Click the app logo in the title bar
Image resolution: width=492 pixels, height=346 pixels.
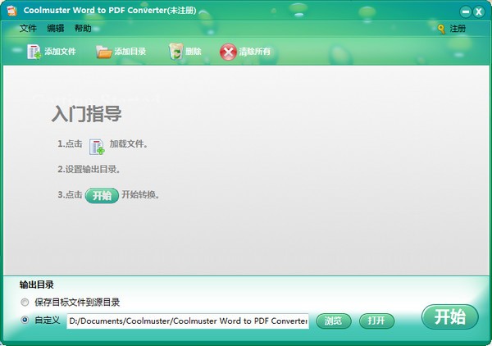pos(12,11)
